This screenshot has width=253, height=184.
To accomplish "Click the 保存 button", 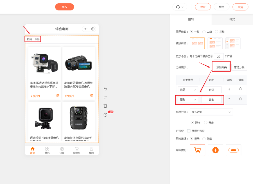I will pos(203,7).
